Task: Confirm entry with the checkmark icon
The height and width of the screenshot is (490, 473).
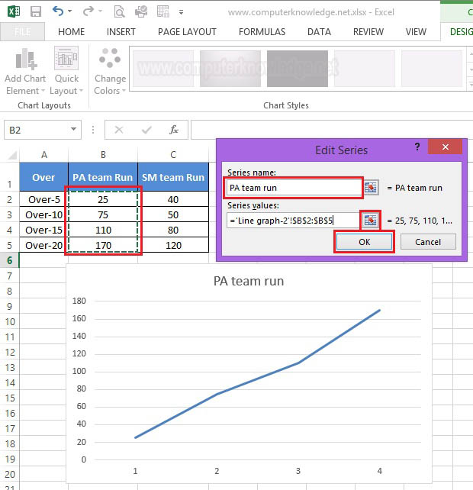Action: coord(146,130)
